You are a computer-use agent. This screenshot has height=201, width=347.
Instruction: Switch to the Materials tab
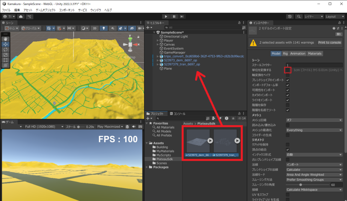pos(315,53)
